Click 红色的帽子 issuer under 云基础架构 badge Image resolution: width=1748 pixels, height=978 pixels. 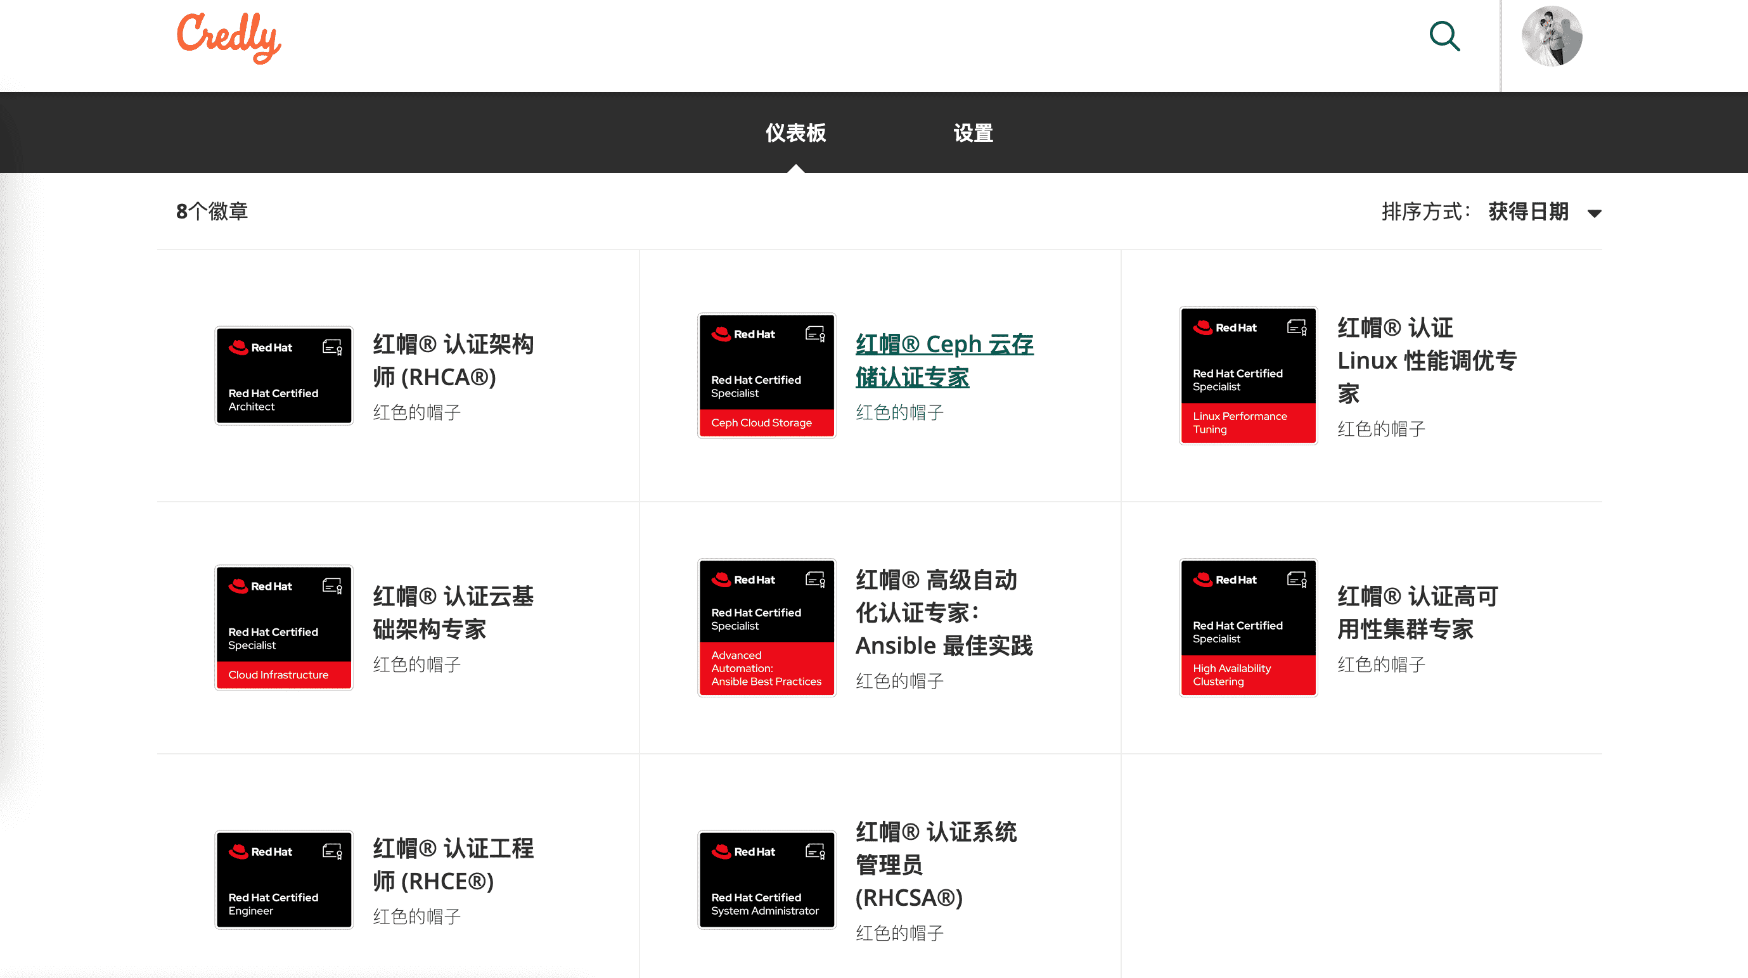tap(416, 664)
